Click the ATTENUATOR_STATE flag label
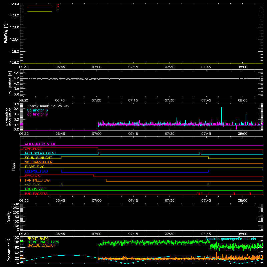 (x=40, y=144)
